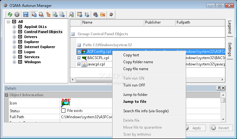
Task: Uncheck the javacpl.cpl row checkbox
Action: [x=79, y=64]
